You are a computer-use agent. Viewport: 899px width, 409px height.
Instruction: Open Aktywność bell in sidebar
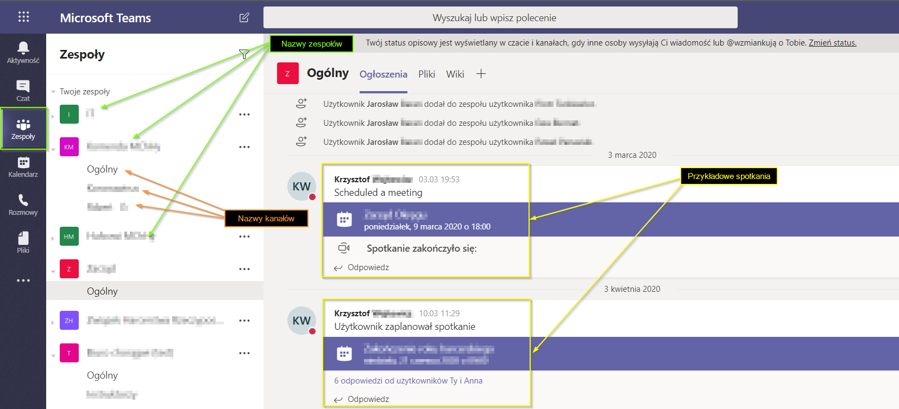coord(23,53)
